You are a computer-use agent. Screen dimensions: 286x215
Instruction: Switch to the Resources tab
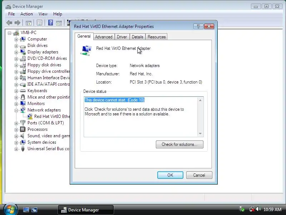coord(157,37)
